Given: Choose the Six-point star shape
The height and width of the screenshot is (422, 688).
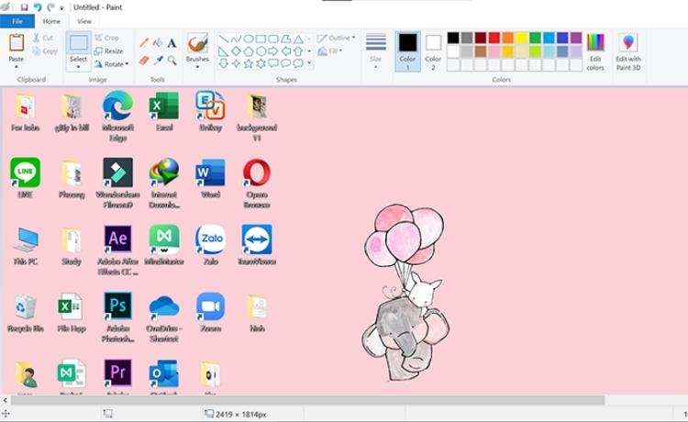Looking at the screenshot, I should tap(261, 63).
